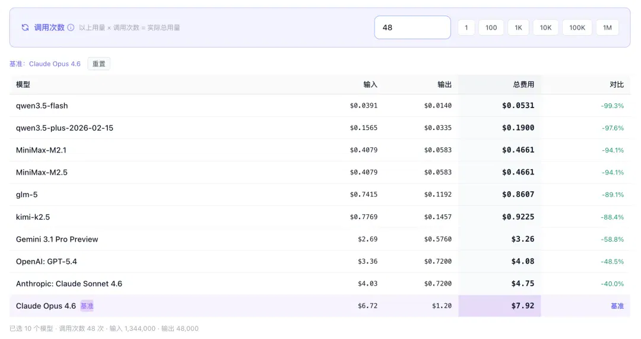
Task: Click qwen3.5-flash input cost $0.0391
Action: coord(363,106)
